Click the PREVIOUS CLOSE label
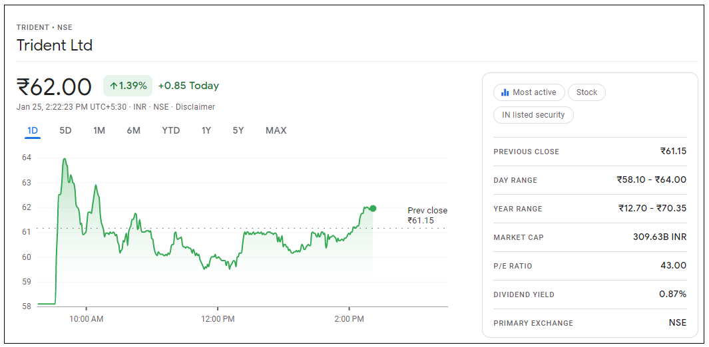This screenshot has width=709, height=347. 527,152
